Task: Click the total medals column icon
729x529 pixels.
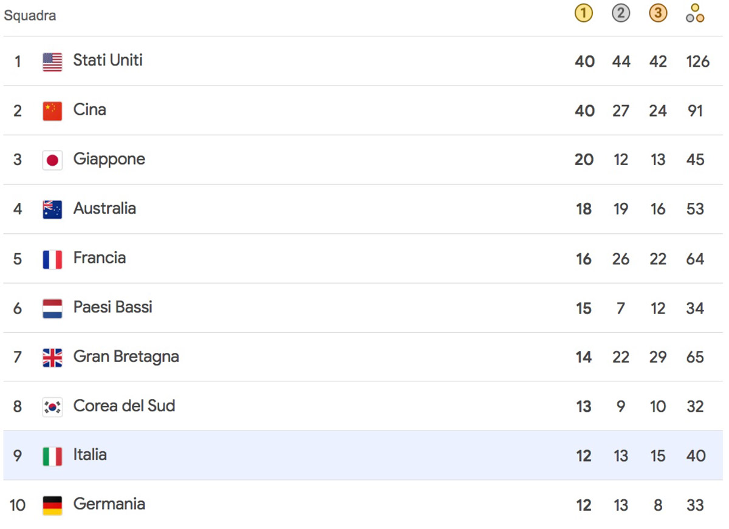Action: [x=694, y=13]
